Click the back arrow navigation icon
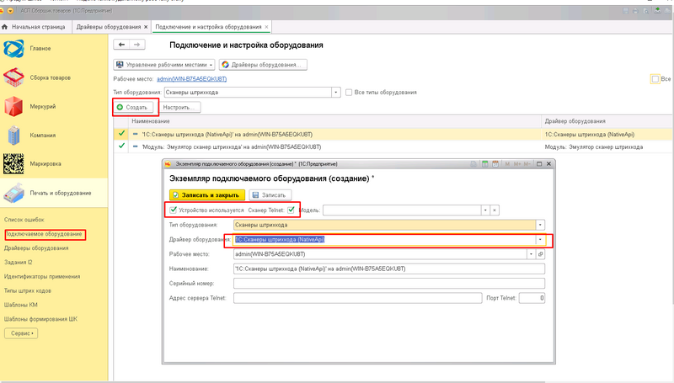This screenshot has width=674, height=383. coord(121,45)
